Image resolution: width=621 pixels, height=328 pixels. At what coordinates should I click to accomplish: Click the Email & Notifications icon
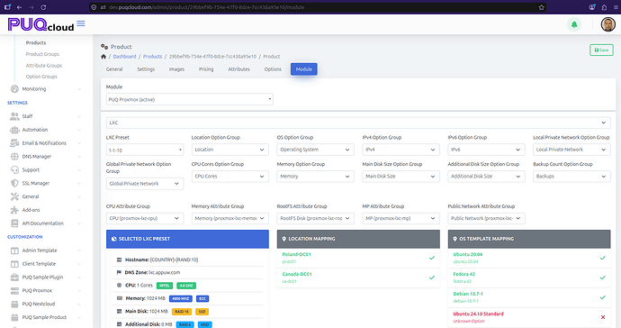tap(14, 142)
